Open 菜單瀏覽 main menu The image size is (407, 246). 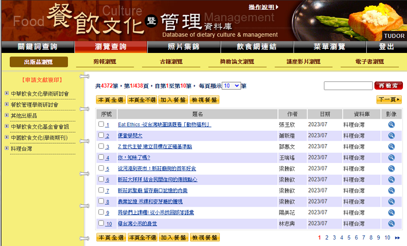(330, 47)
